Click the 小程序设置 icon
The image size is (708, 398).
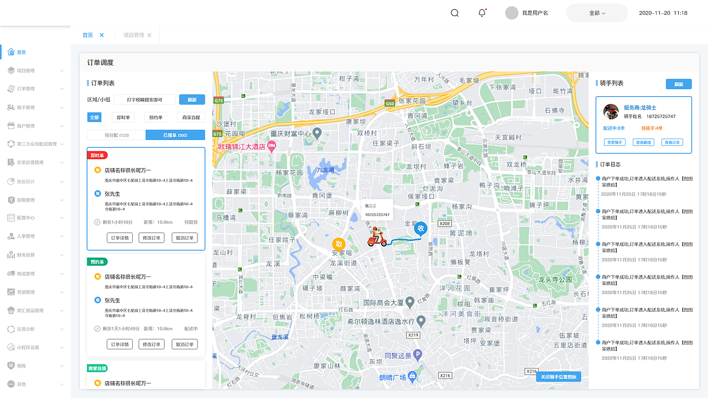click(11, 347)
